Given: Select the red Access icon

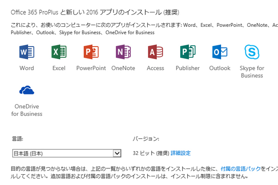Looking at the screenshot, I should coord(155,52).
